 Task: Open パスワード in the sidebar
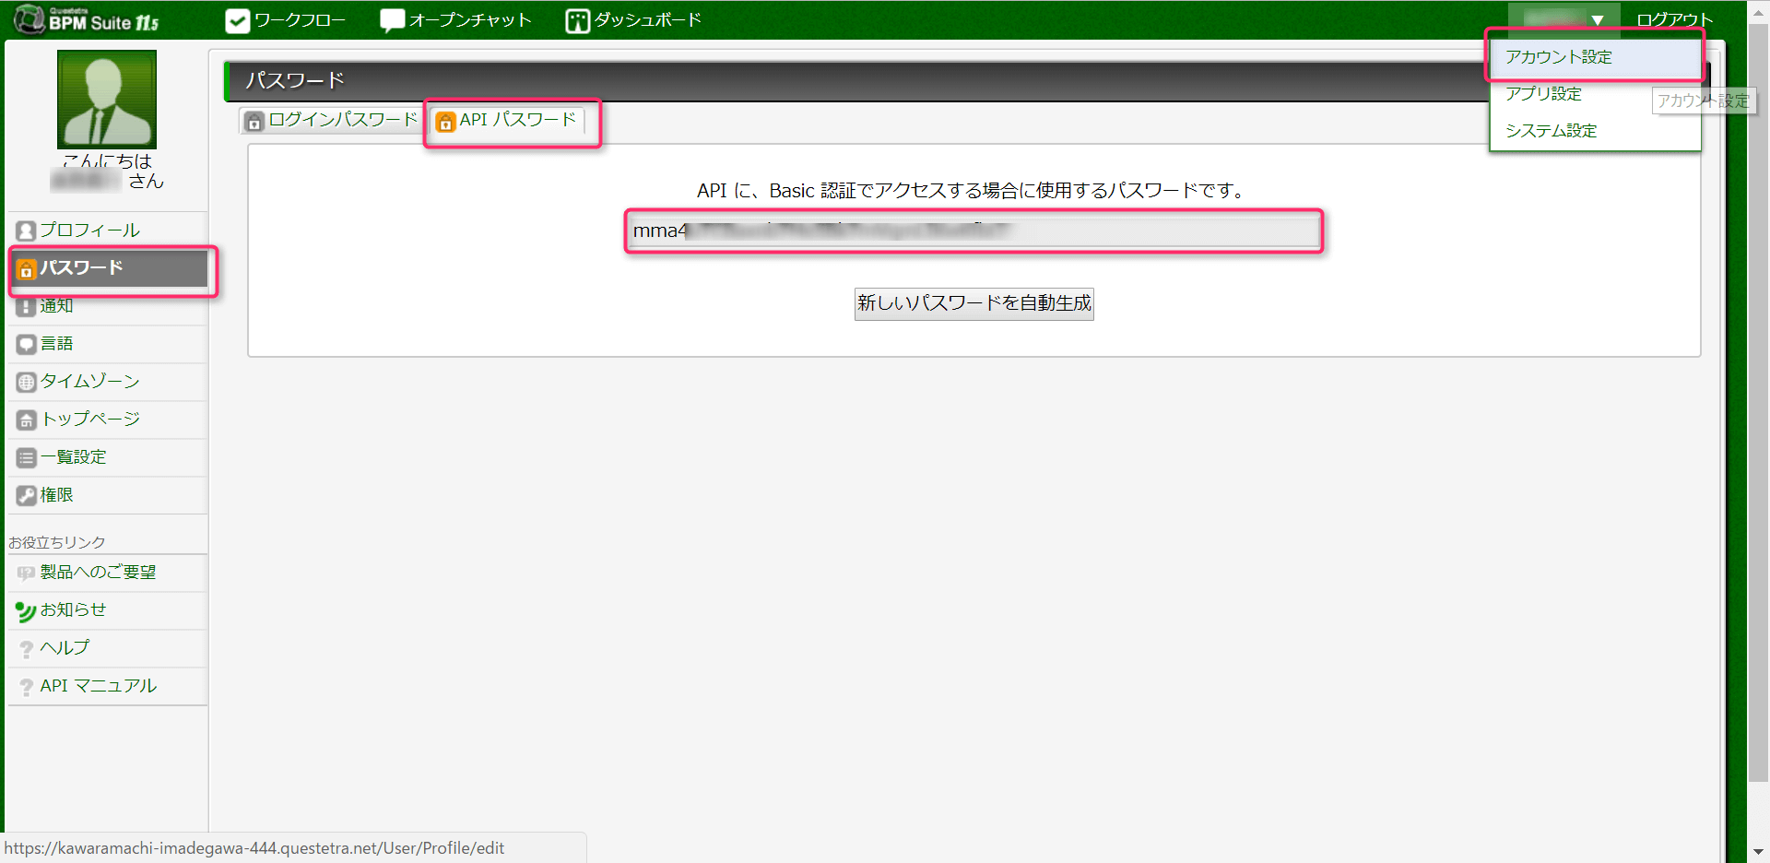tap(109, 268)
